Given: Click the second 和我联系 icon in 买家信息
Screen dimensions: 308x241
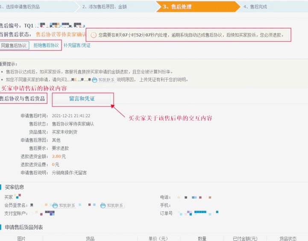Looking at the screenshot, I should click(x=111, y=206).
